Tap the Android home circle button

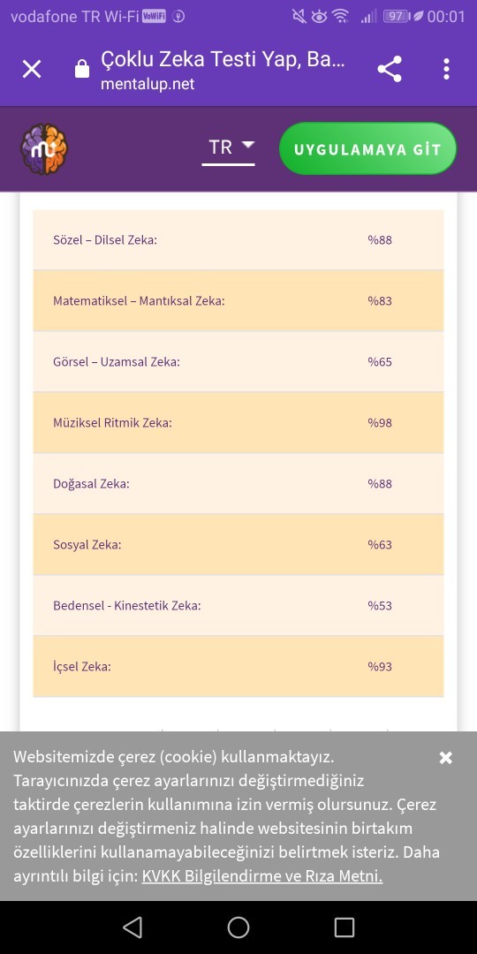tap(238, 927)
